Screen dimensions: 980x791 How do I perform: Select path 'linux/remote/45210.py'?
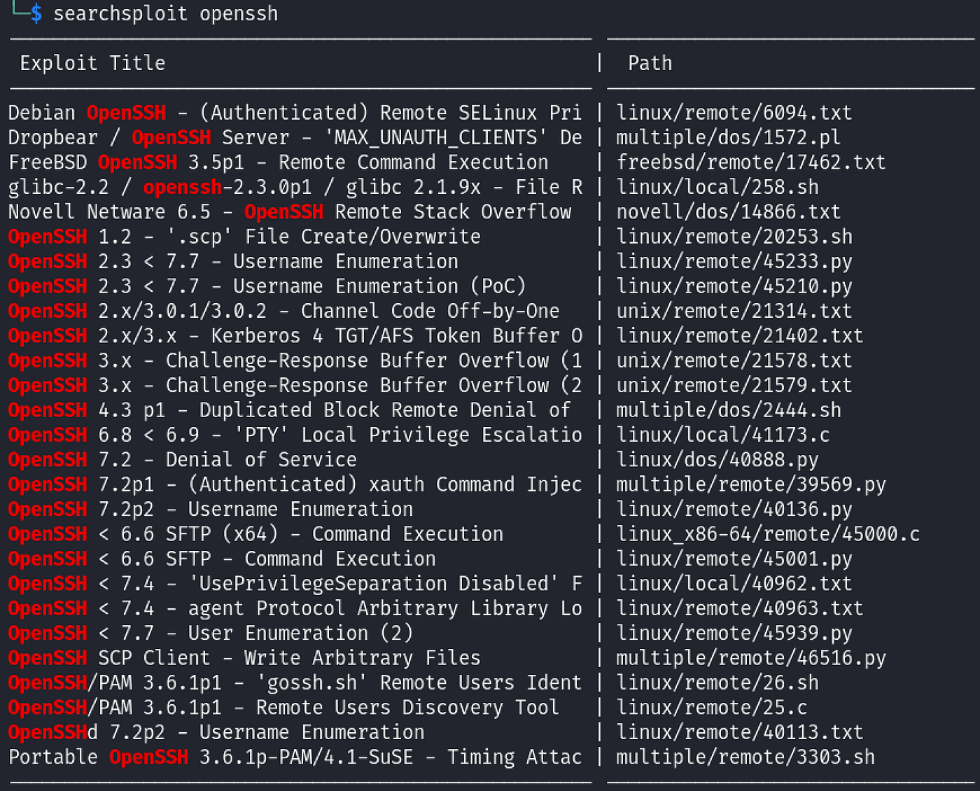coord(734,286)
